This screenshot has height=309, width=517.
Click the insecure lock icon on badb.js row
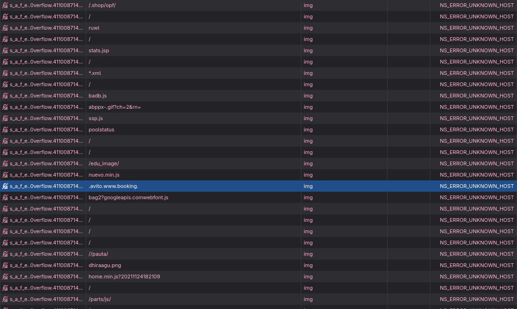pyautogui.click(x=5, y=96)
